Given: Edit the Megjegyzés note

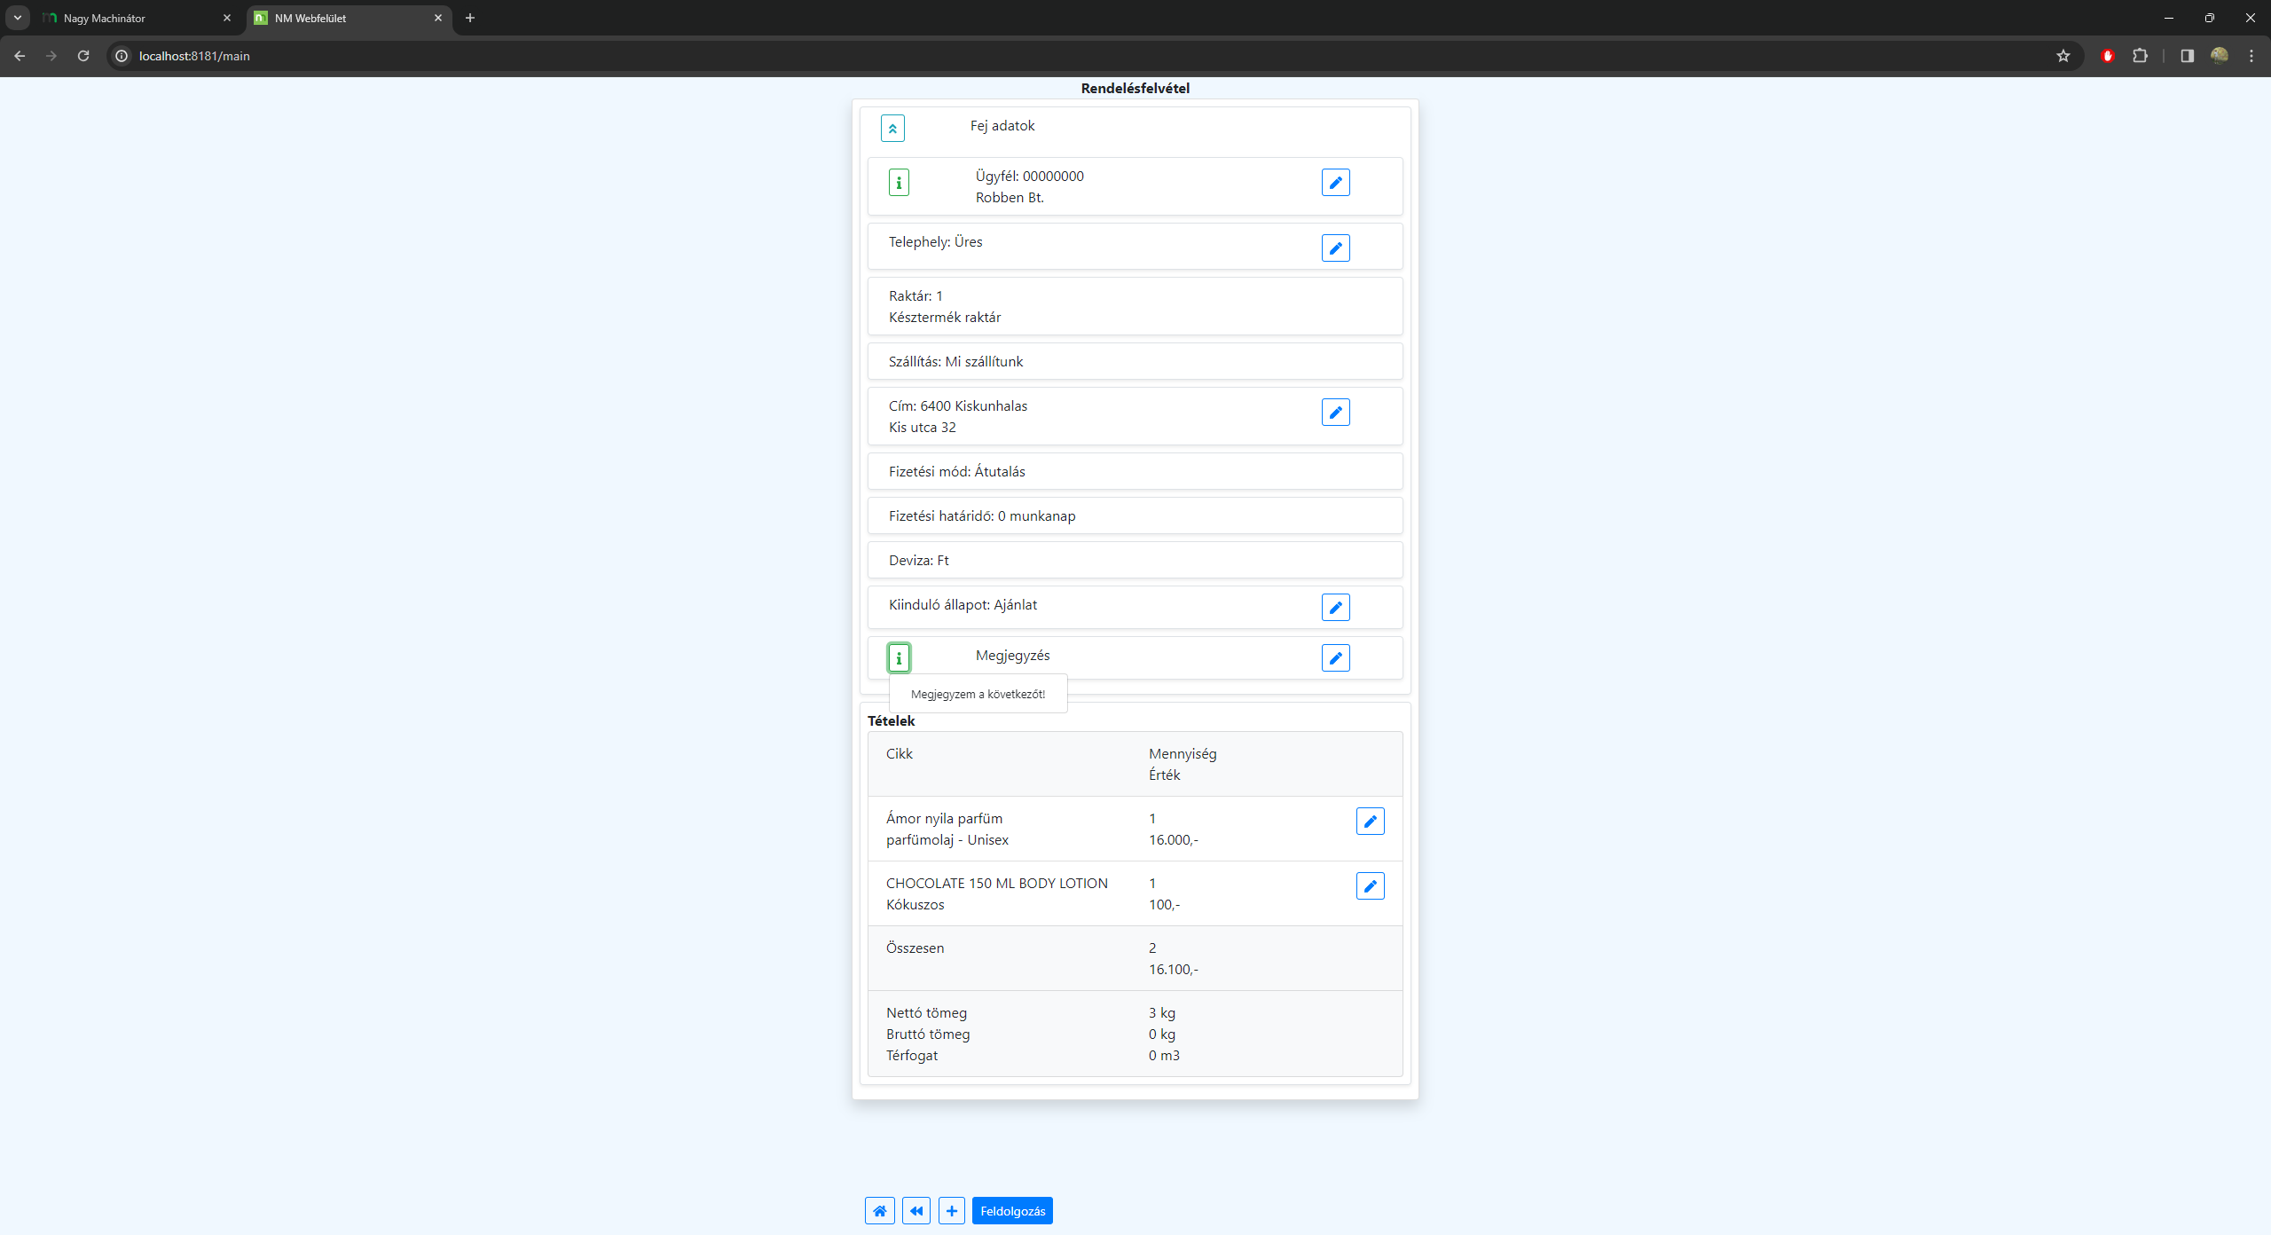Looking at the screenshot, I should [x=1335, y=658].
